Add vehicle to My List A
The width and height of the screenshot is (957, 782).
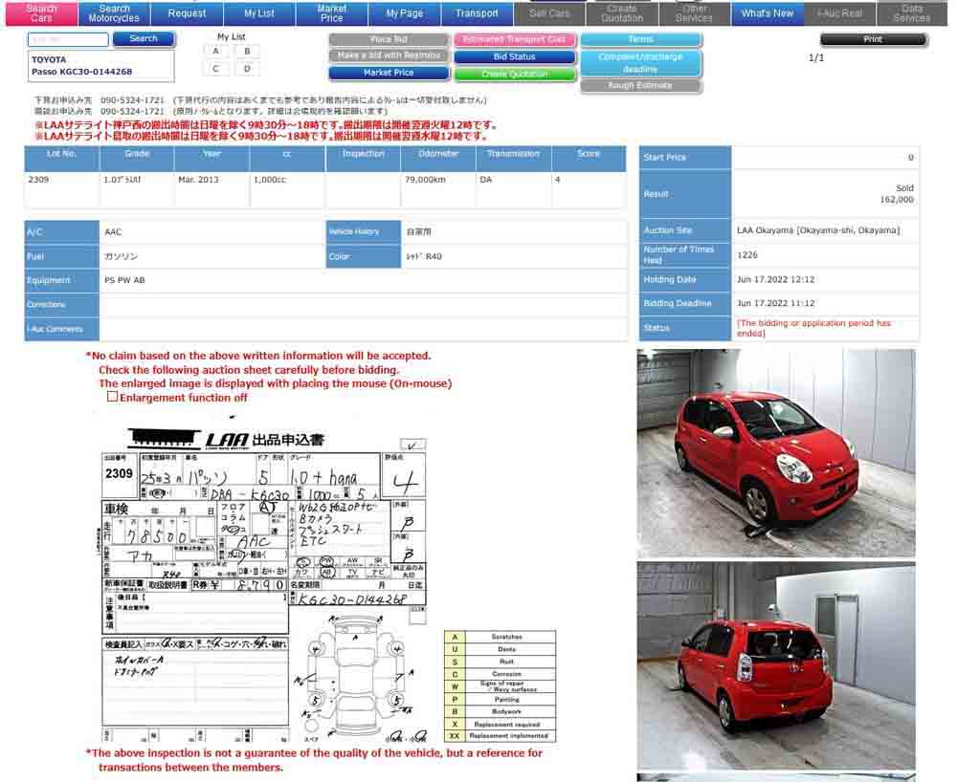point(215,52)
